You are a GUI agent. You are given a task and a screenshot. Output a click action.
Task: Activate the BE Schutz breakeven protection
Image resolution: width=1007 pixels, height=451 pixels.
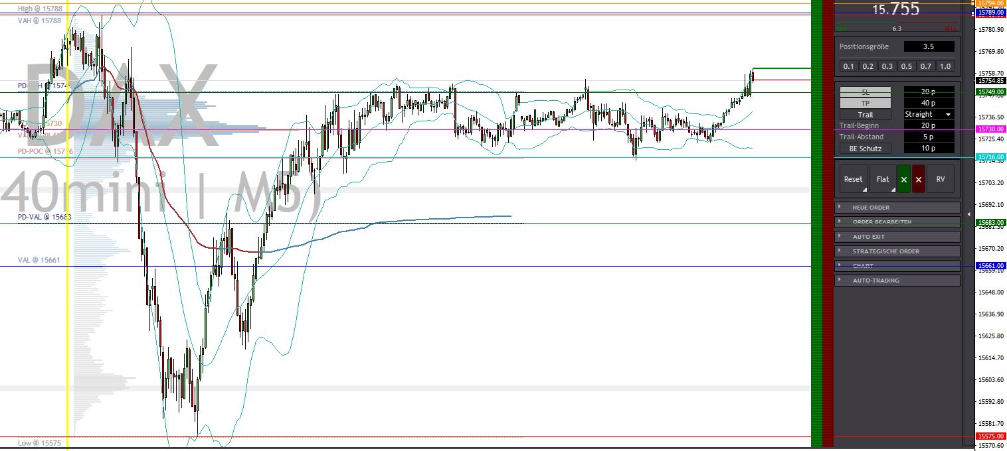click(866, 149)
